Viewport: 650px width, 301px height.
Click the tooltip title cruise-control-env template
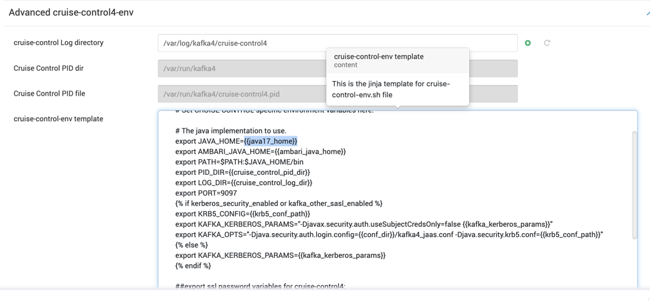coord(379,57)
